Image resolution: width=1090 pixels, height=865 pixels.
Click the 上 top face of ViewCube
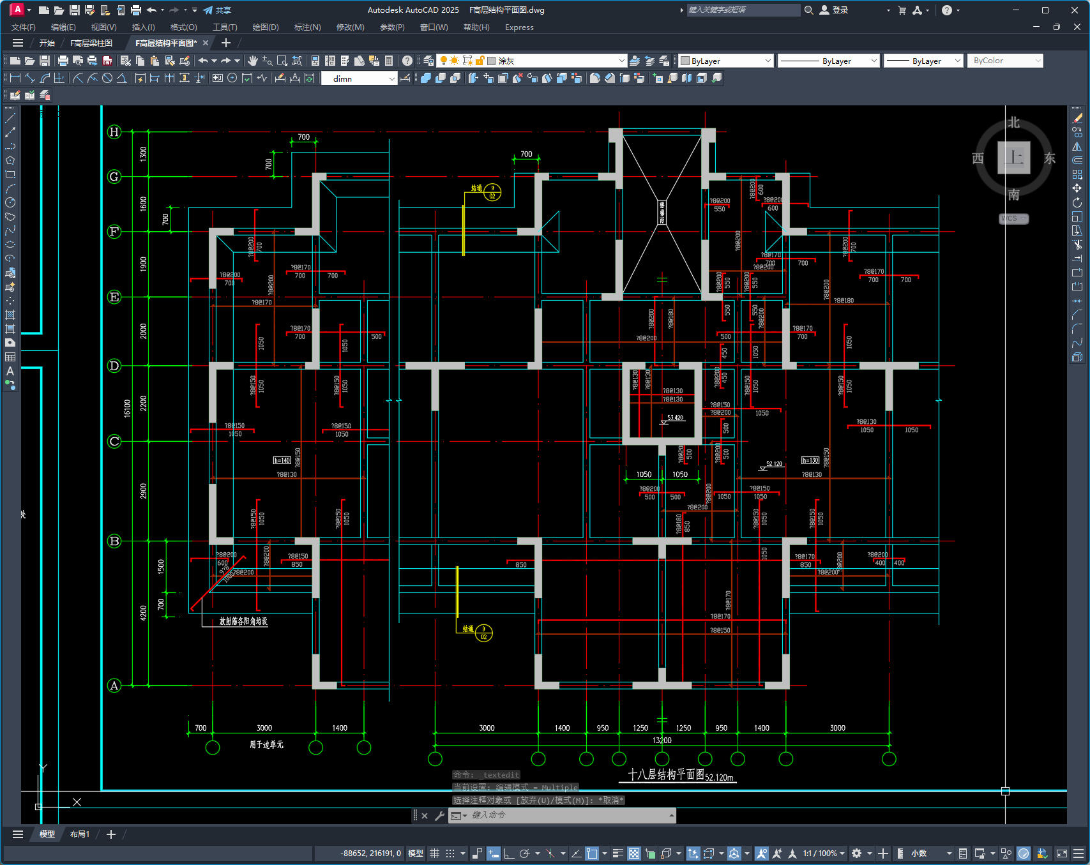tap(1014, 158)
